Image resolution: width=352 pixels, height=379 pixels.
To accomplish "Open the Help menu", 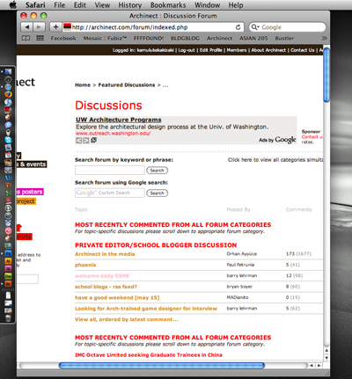I will pos(236,5).
